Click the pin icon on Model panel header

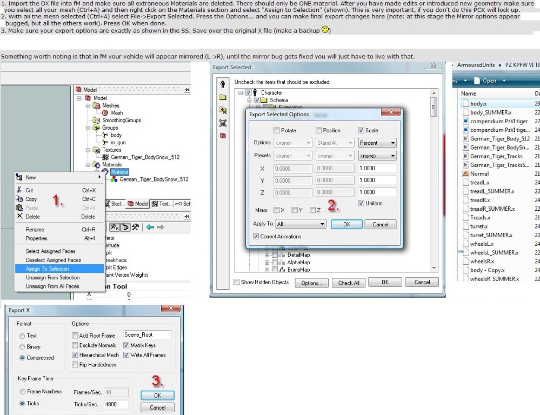click(187, 90)
